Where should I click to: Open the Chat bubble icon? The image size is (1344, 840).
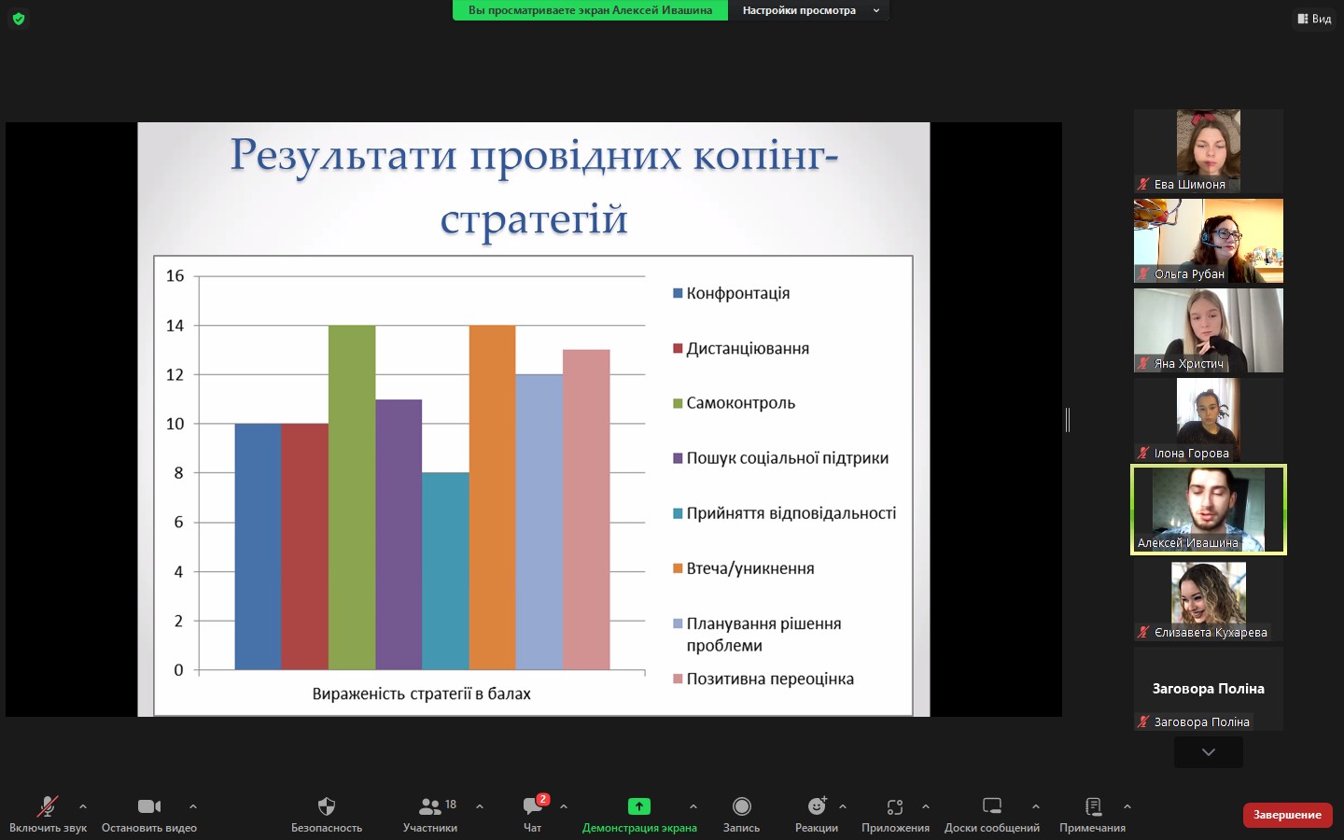click(x=532, y=806)
